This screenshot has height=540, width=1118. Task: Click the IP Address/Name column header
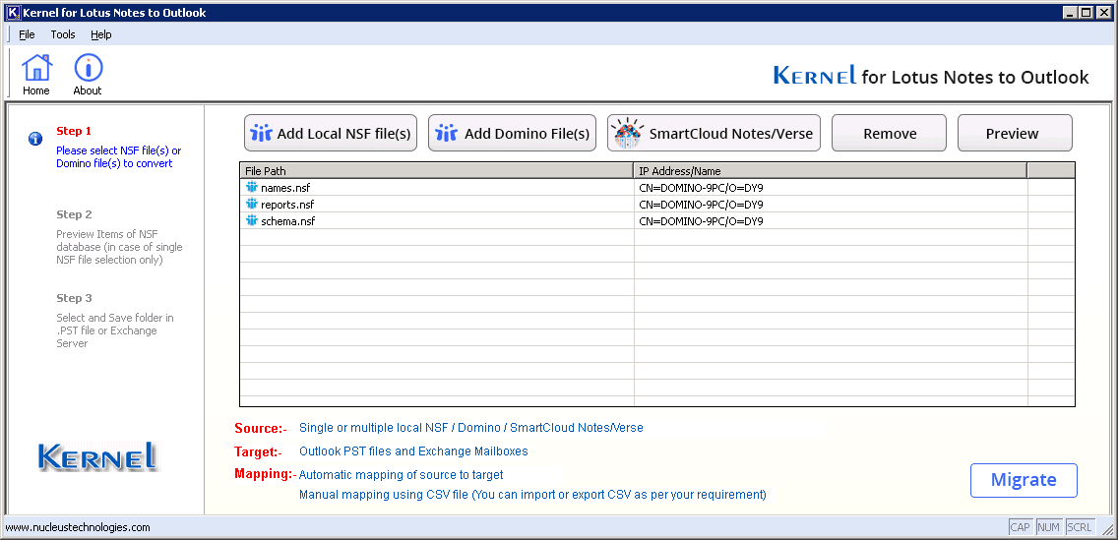point(831,171)
